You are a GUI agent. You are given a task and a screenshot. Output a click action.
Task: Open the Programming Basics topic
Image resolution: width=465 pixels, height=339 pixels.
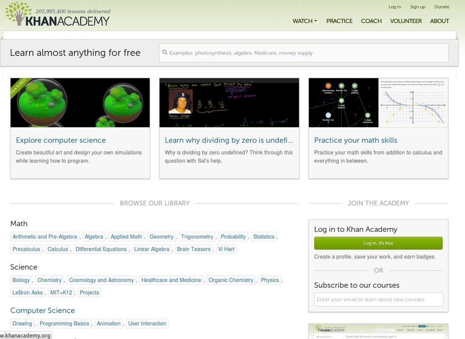[x=64, y=323]
